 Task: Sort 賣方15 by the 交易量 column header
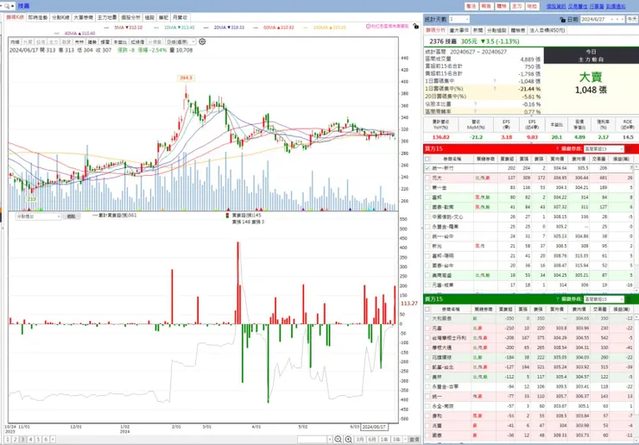pos(599,310)
